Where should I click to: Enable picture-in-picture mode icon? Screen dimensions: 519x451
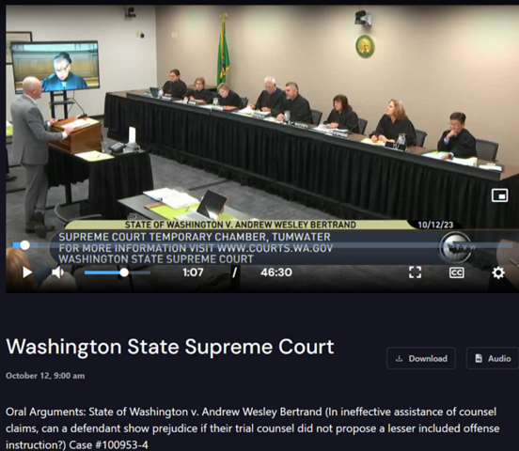pyautogui.click(x=500, y=195)
